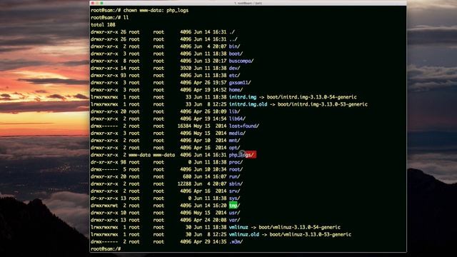Click the 'Jun 13 20:17' date of buscompa
The height and width of the screenshot is (257, 457).
tap(210, 61)
